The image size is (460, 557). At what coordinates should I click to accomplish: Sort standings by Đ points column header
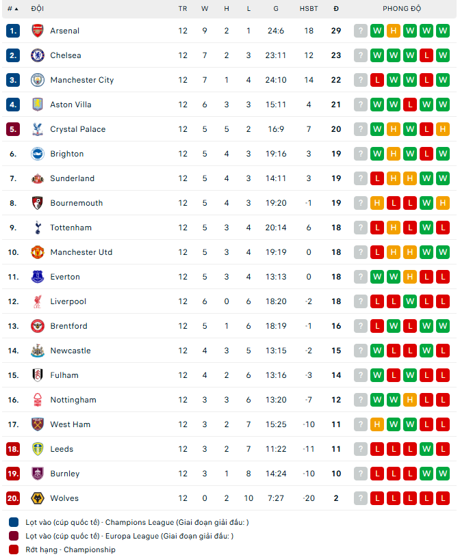coord(336,9)
